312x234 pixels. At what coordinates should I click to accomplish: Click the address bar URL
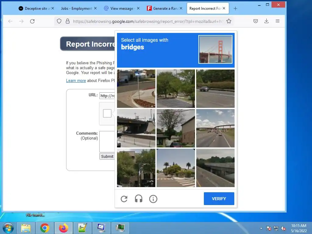[148, 21]
